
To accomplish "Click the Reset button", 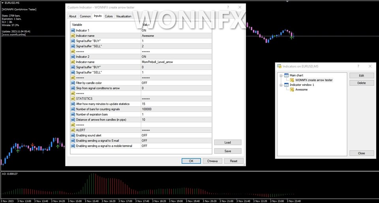I will [233, 161].
